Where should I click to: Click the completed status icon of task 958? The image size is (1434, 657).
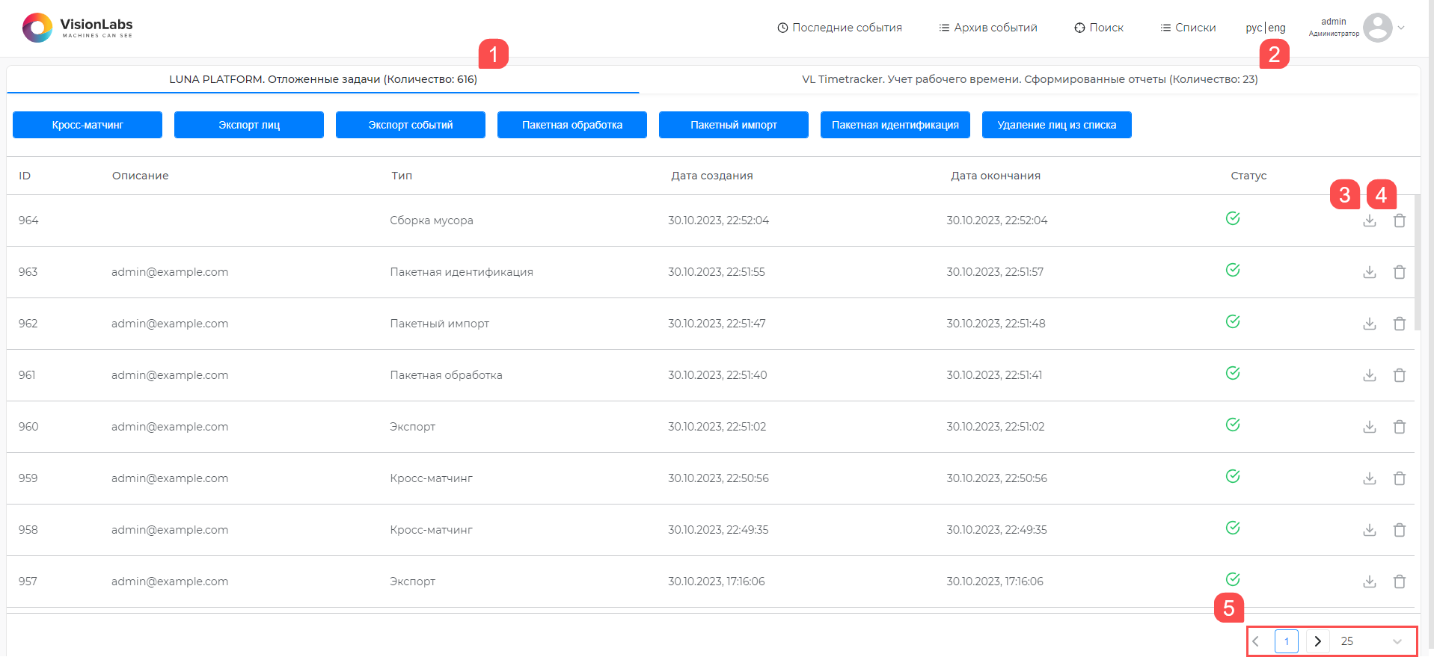[x=1233, y=528]
